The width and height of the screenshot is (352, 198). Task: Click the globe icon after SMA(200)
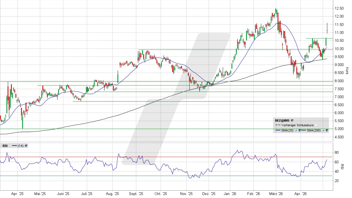pos(327,131)
